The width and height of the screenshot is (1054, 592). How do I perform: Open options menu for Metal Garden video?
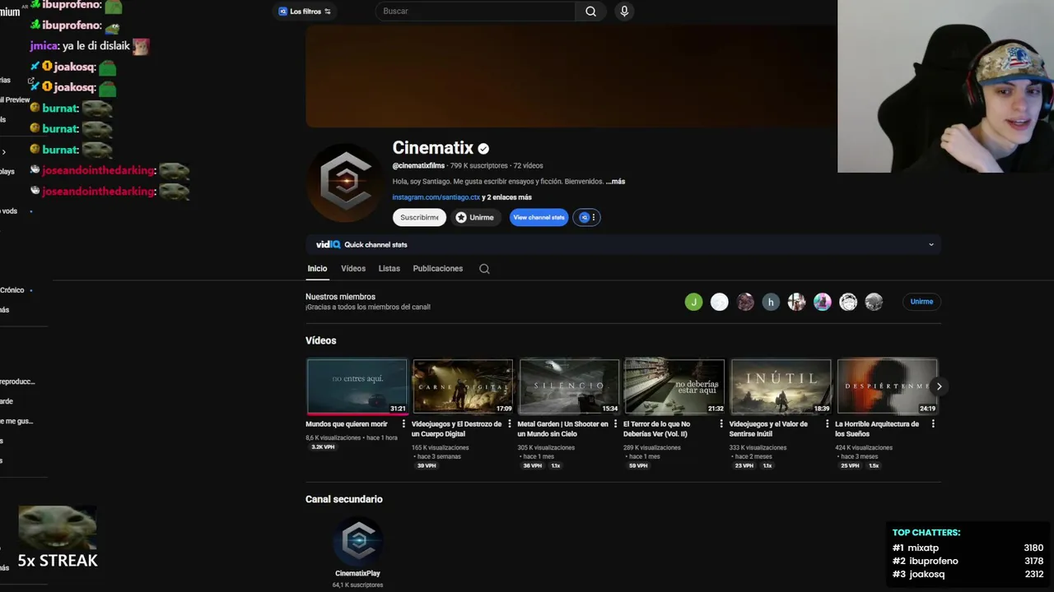click(x=615, y=424)
